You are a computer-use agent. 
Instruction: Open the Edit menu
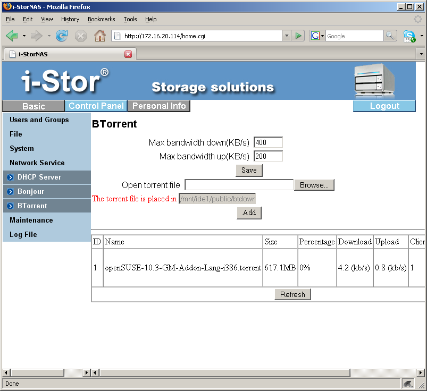pos(28,19)
